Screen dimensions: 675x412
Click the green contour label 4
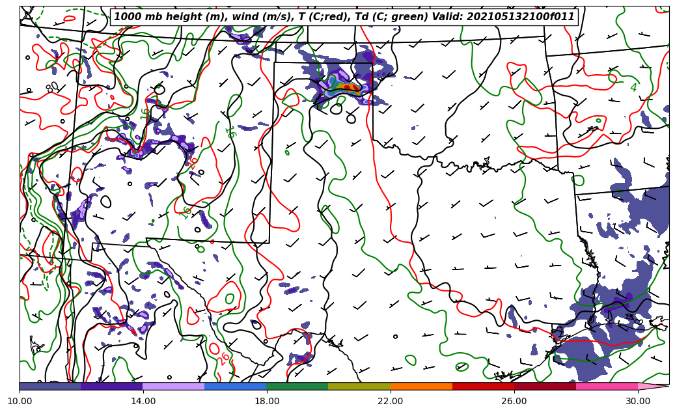pyautogui.click(x=633, y=87)
